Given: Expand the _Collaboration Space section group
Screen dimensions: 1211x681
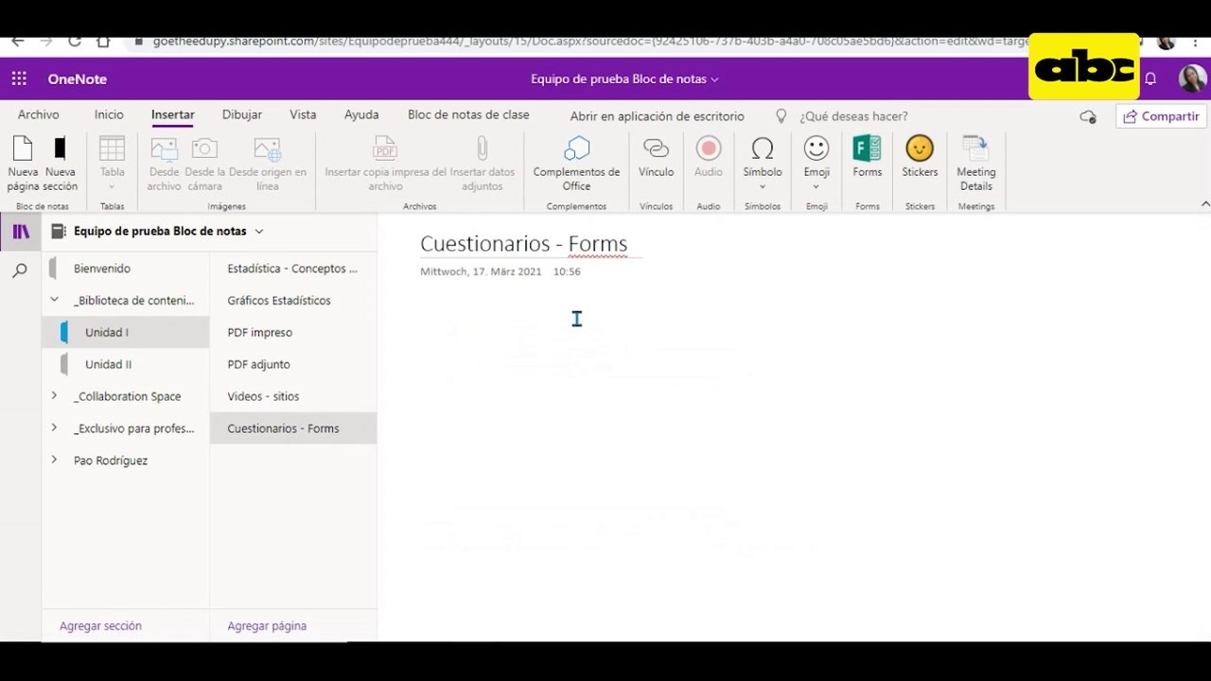Looking at the screenshot, I should click(x=54, y=395).
